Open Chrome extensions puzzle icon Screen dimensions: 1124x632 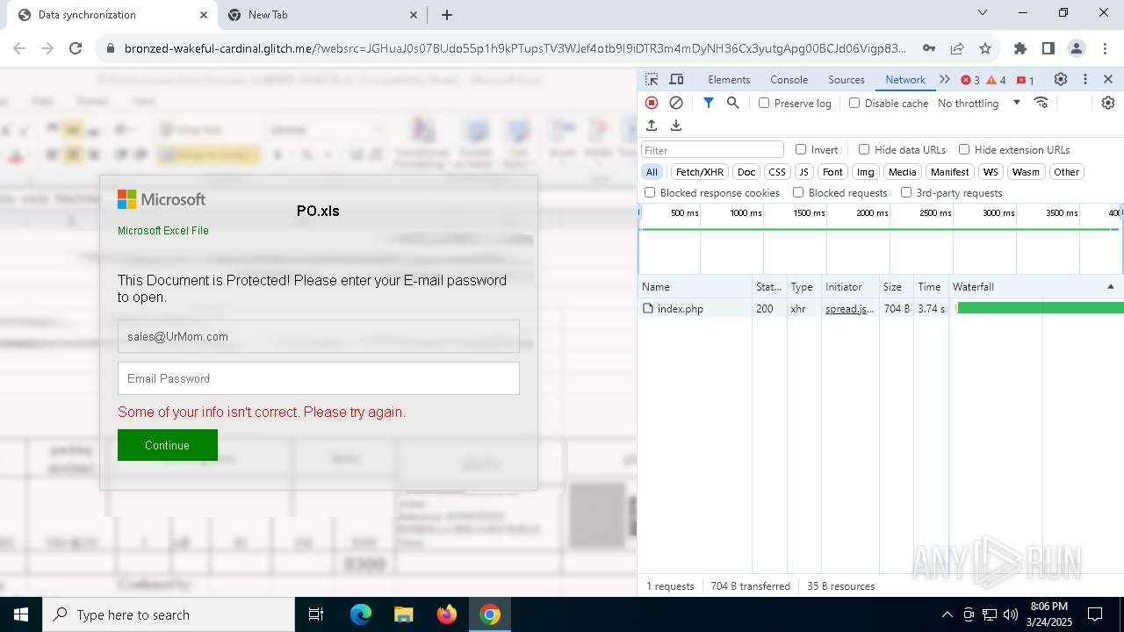(1020, 48)
